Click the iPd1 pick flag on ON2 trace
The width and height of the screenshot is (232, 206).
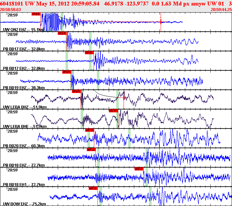pyautogui.click(x=36, y=14)
